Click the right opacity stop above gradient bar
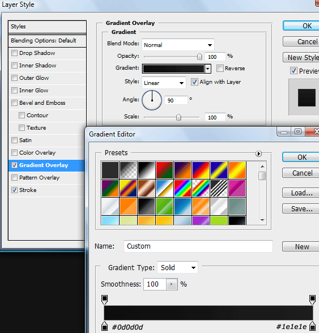Image resolution: width=319 pixels, height=333 pixels. [x=312, y=300]
